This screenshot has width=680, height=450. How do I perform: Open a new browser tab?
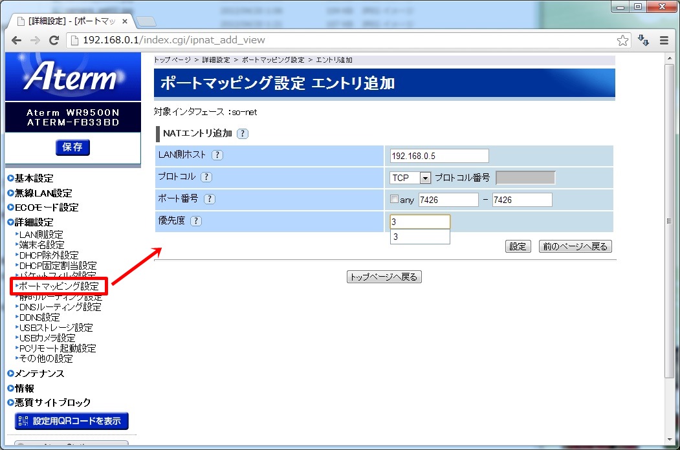(146, 21)
